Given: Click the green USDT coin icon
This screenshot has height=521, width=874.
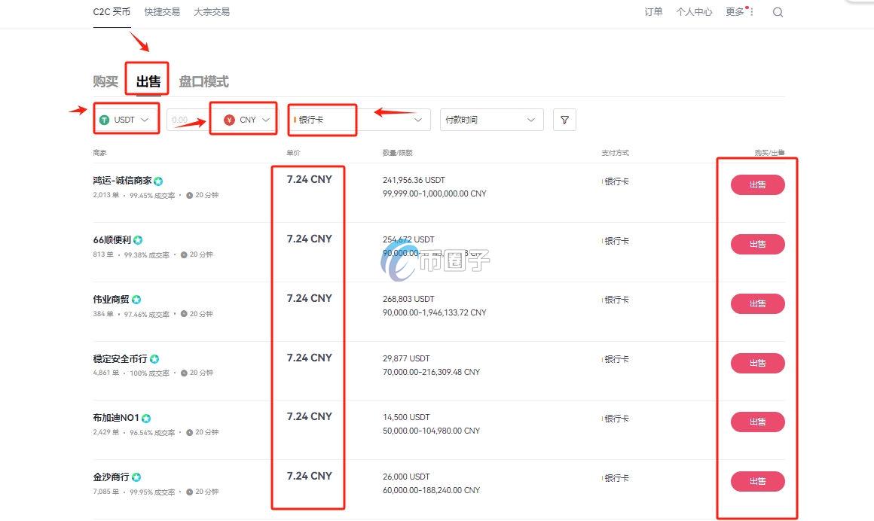Looking at the screenshot, I should tap(104, 119).
